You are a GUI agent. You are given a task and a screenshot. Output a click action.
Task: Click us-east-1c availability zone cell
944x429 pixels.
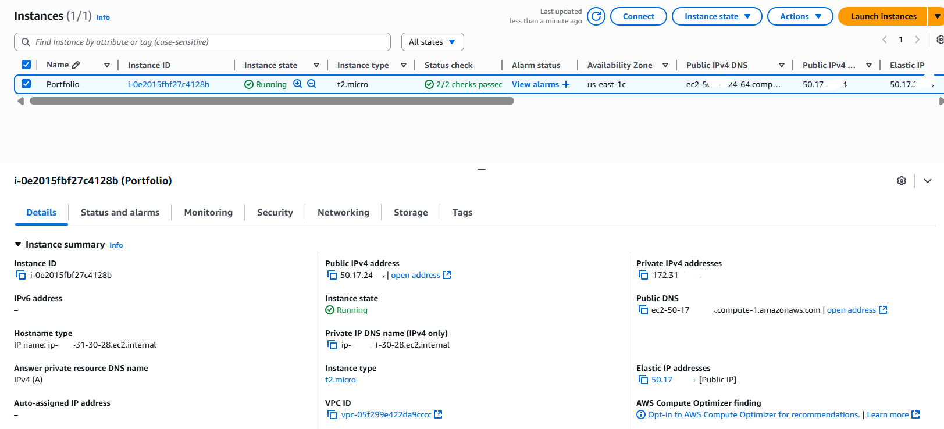(607, 84)
